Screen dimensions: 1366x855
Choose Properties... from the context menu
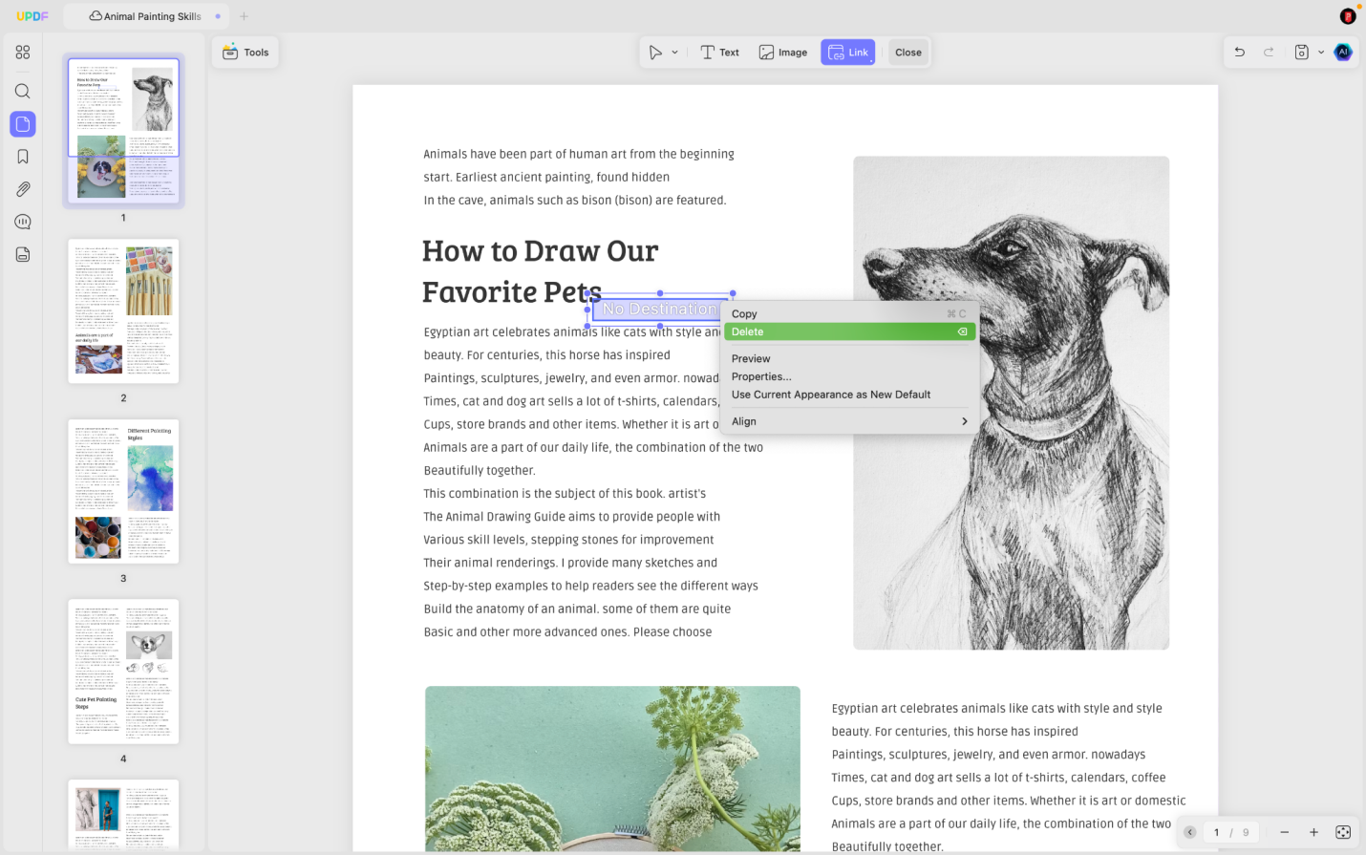(849, 376)
